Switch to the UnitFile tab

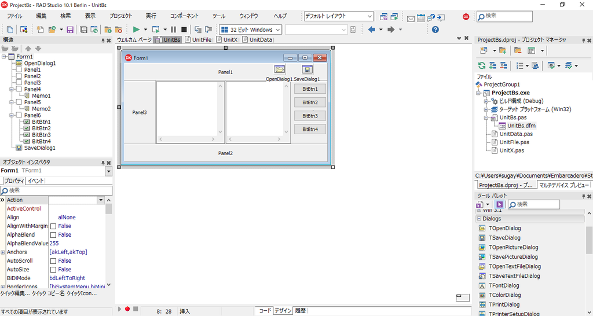click(x=199, y=39)
